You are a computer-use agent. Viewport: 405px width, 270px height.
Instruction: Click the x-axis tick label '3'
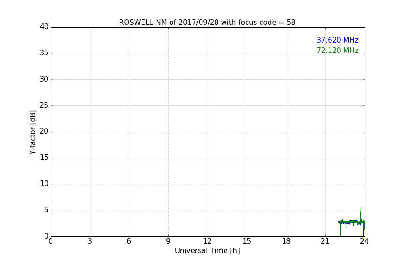tap(90, 241)
